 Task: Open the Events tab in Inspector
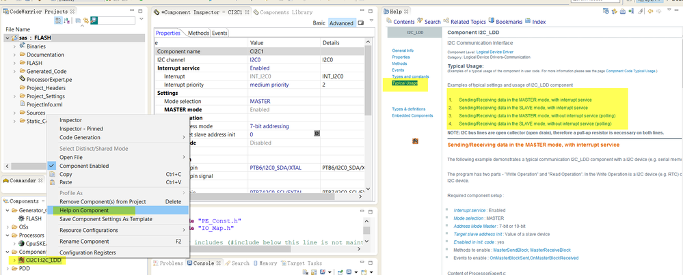pyautogui.click(x=219, y=33)
